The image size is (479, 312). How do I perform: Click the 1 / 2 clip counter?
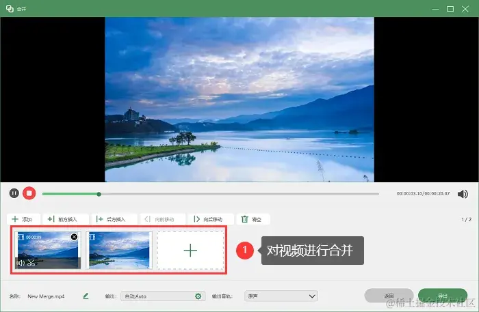click(x=467, y=219)
